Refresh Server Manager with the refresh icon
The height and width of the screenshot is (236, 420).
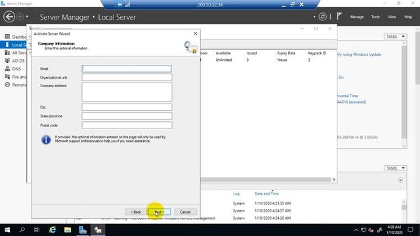pos(322,17)
